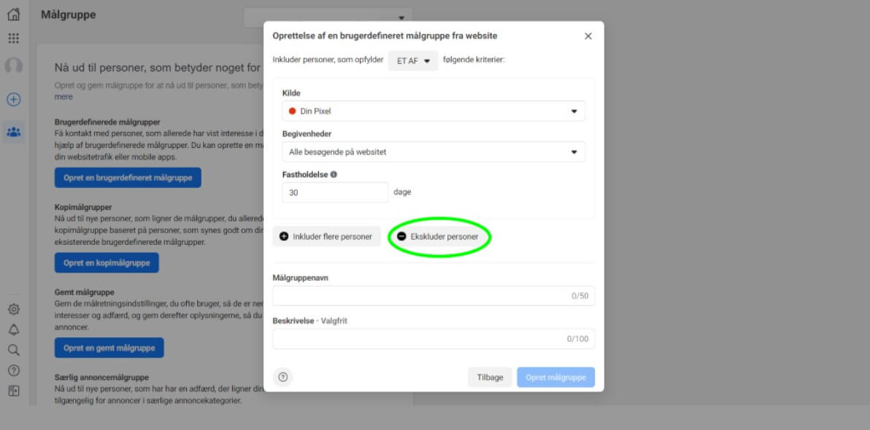This screenshot has width=870, height=430.
Task: Select the Fastholdelse days field showing 30
Action: (x=335, y=192)
